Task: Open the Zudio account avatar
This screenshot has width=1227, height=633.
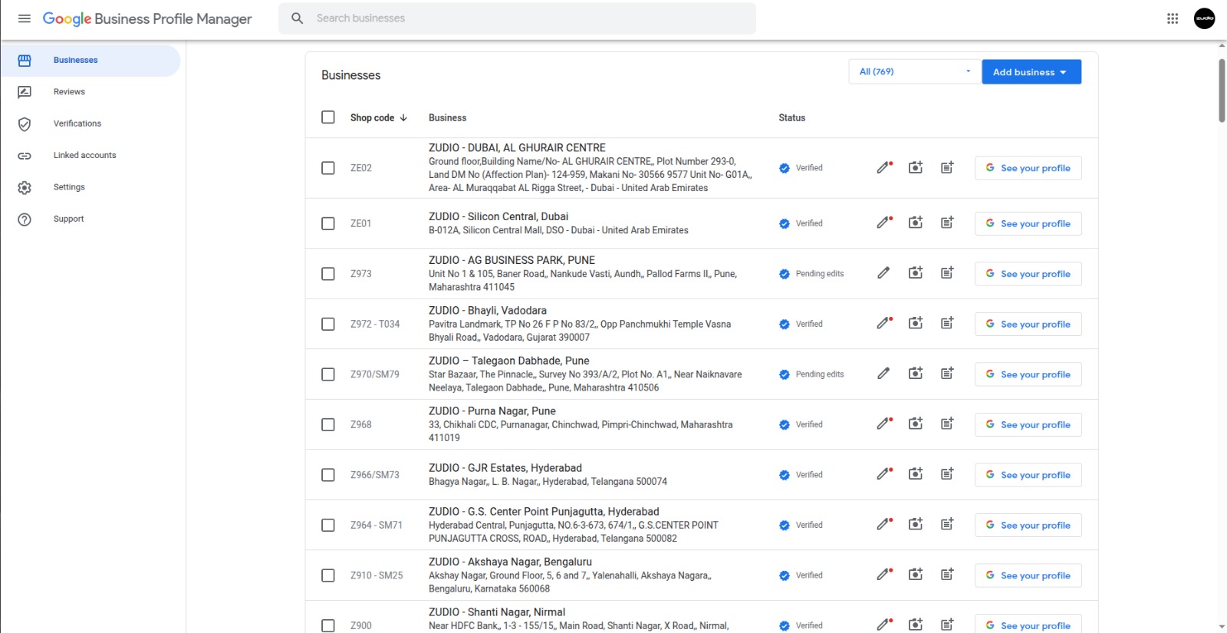Action: [1204, 18]
